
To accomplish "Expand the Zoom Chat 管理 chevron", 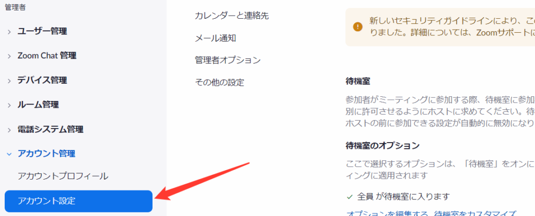I will click(9, 56).
